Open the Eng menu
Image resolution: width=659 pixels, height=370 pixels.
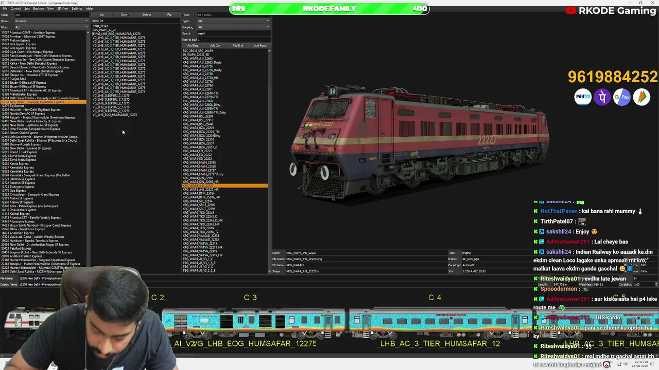(x=27, y=9)
